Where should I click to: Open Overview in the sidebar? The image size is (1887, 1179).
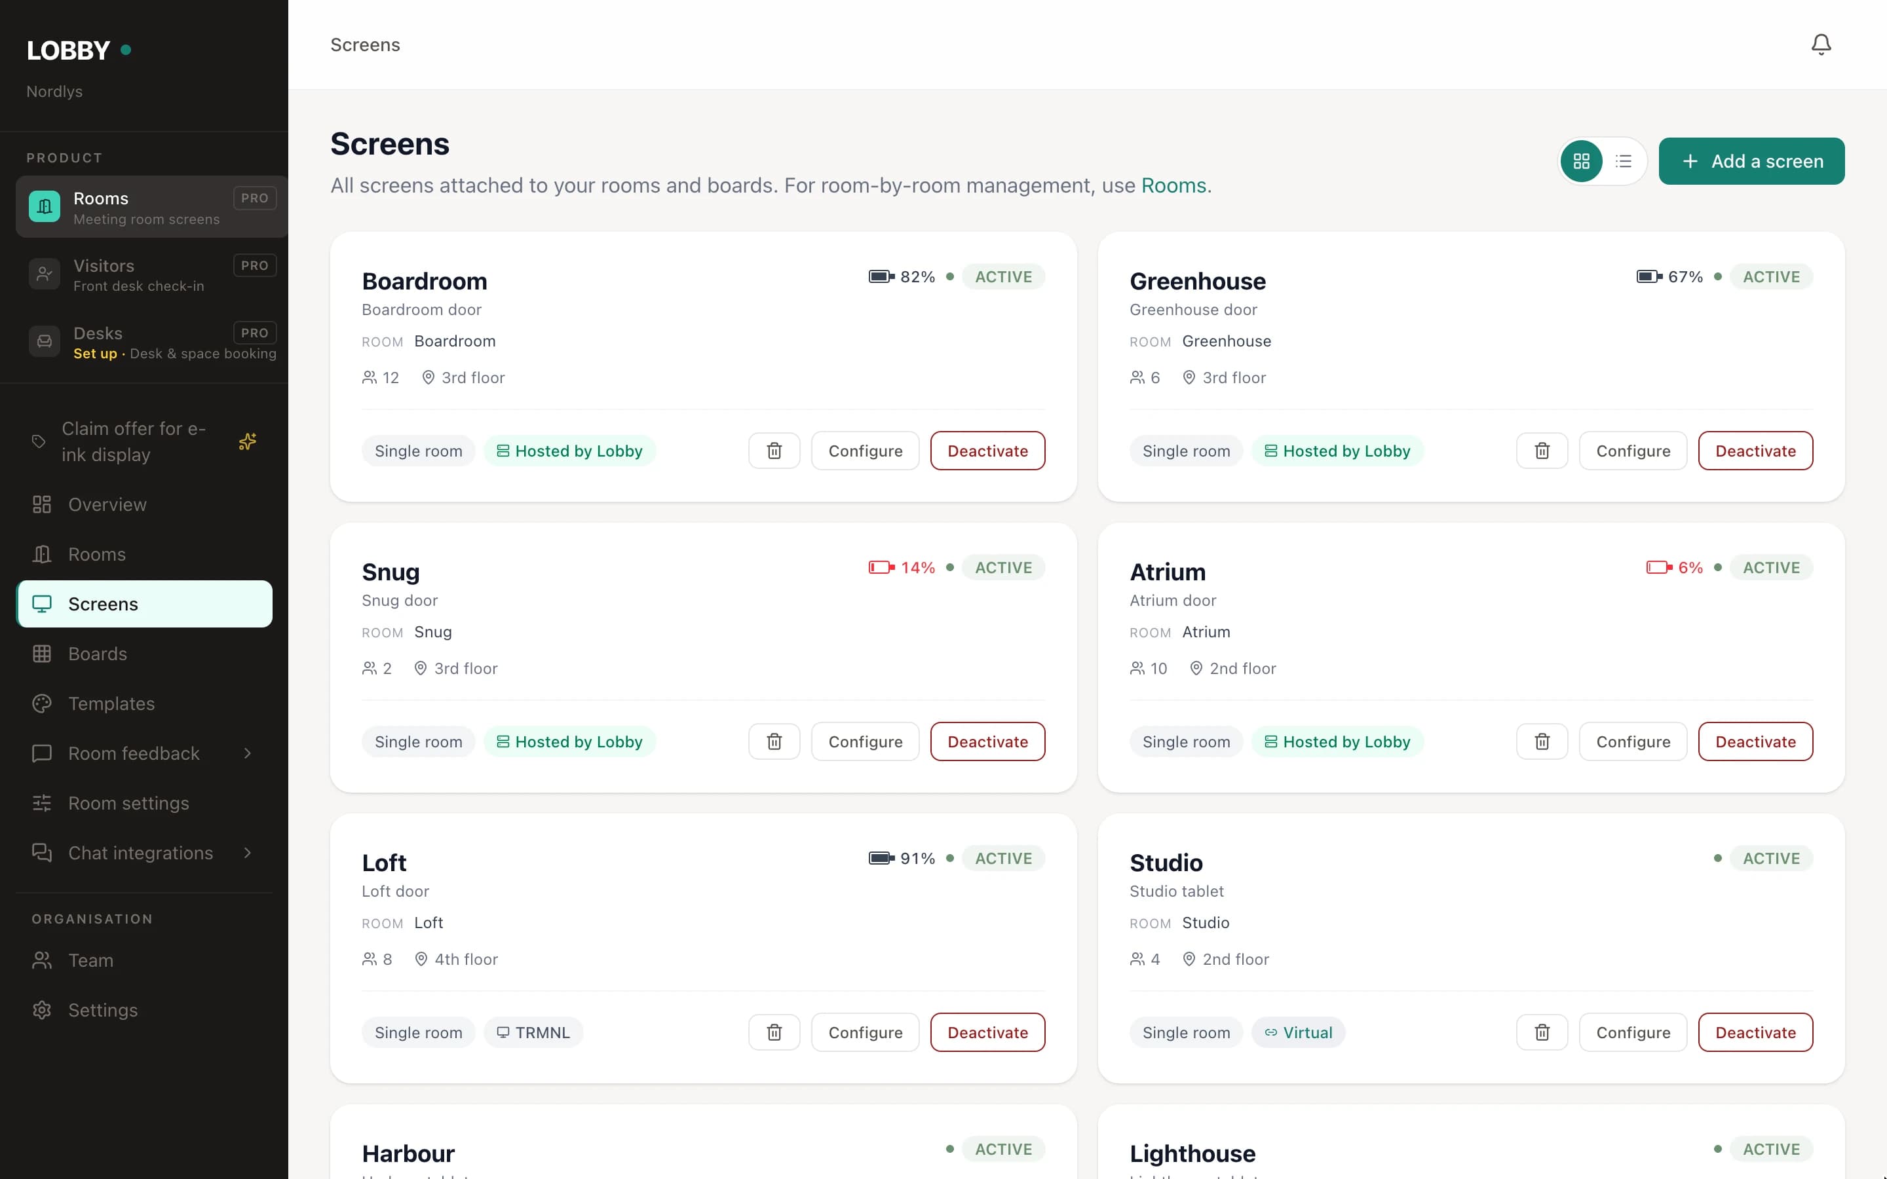pos(144,504)
